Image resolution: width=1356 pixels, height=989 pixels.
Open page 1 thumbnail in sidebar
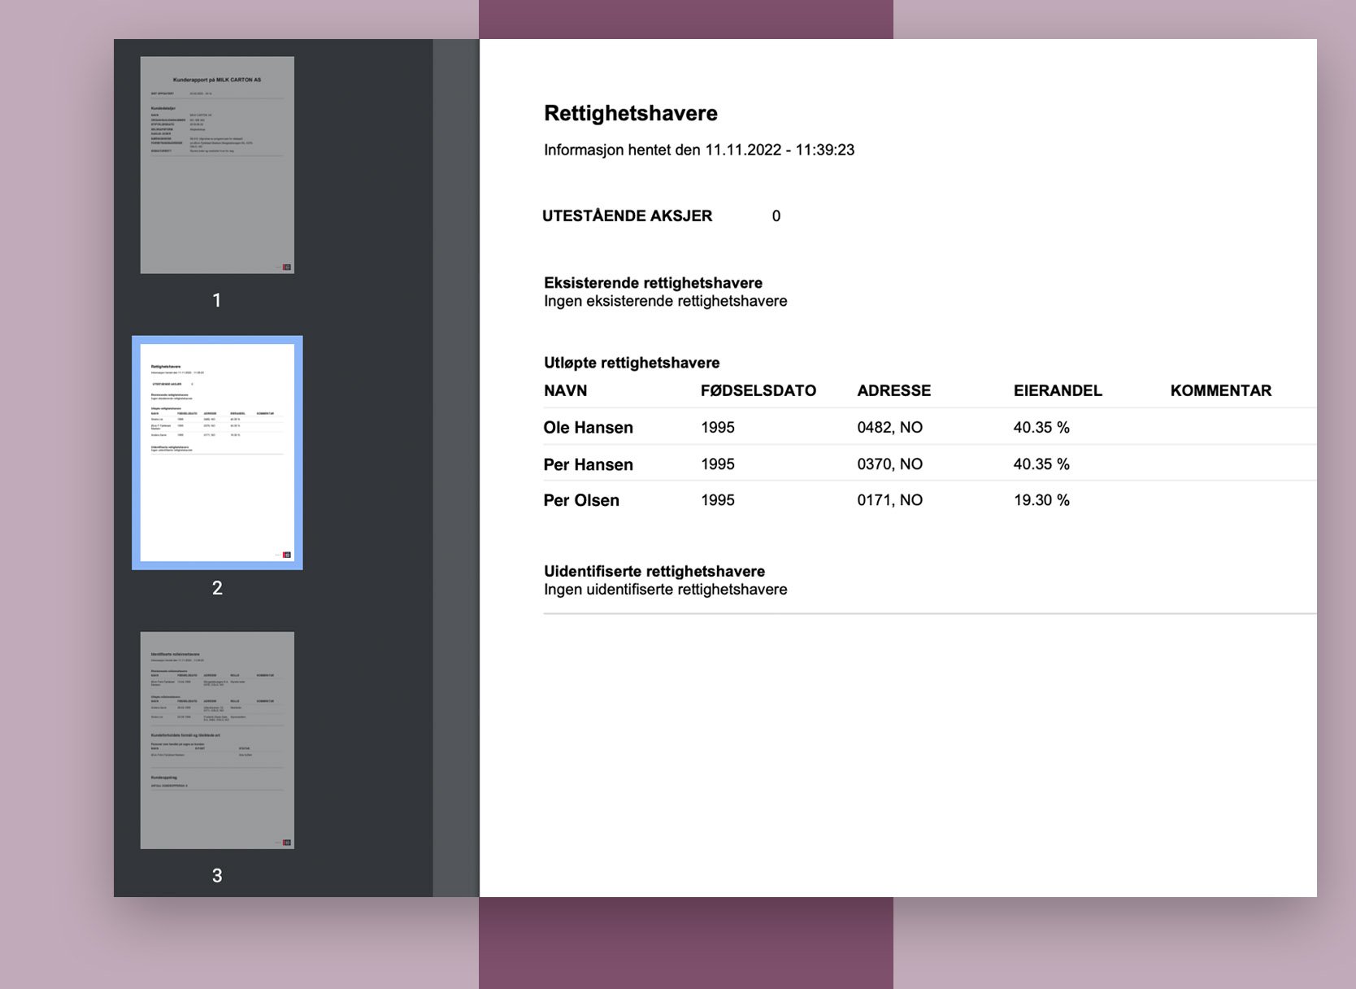coord(217,165)
